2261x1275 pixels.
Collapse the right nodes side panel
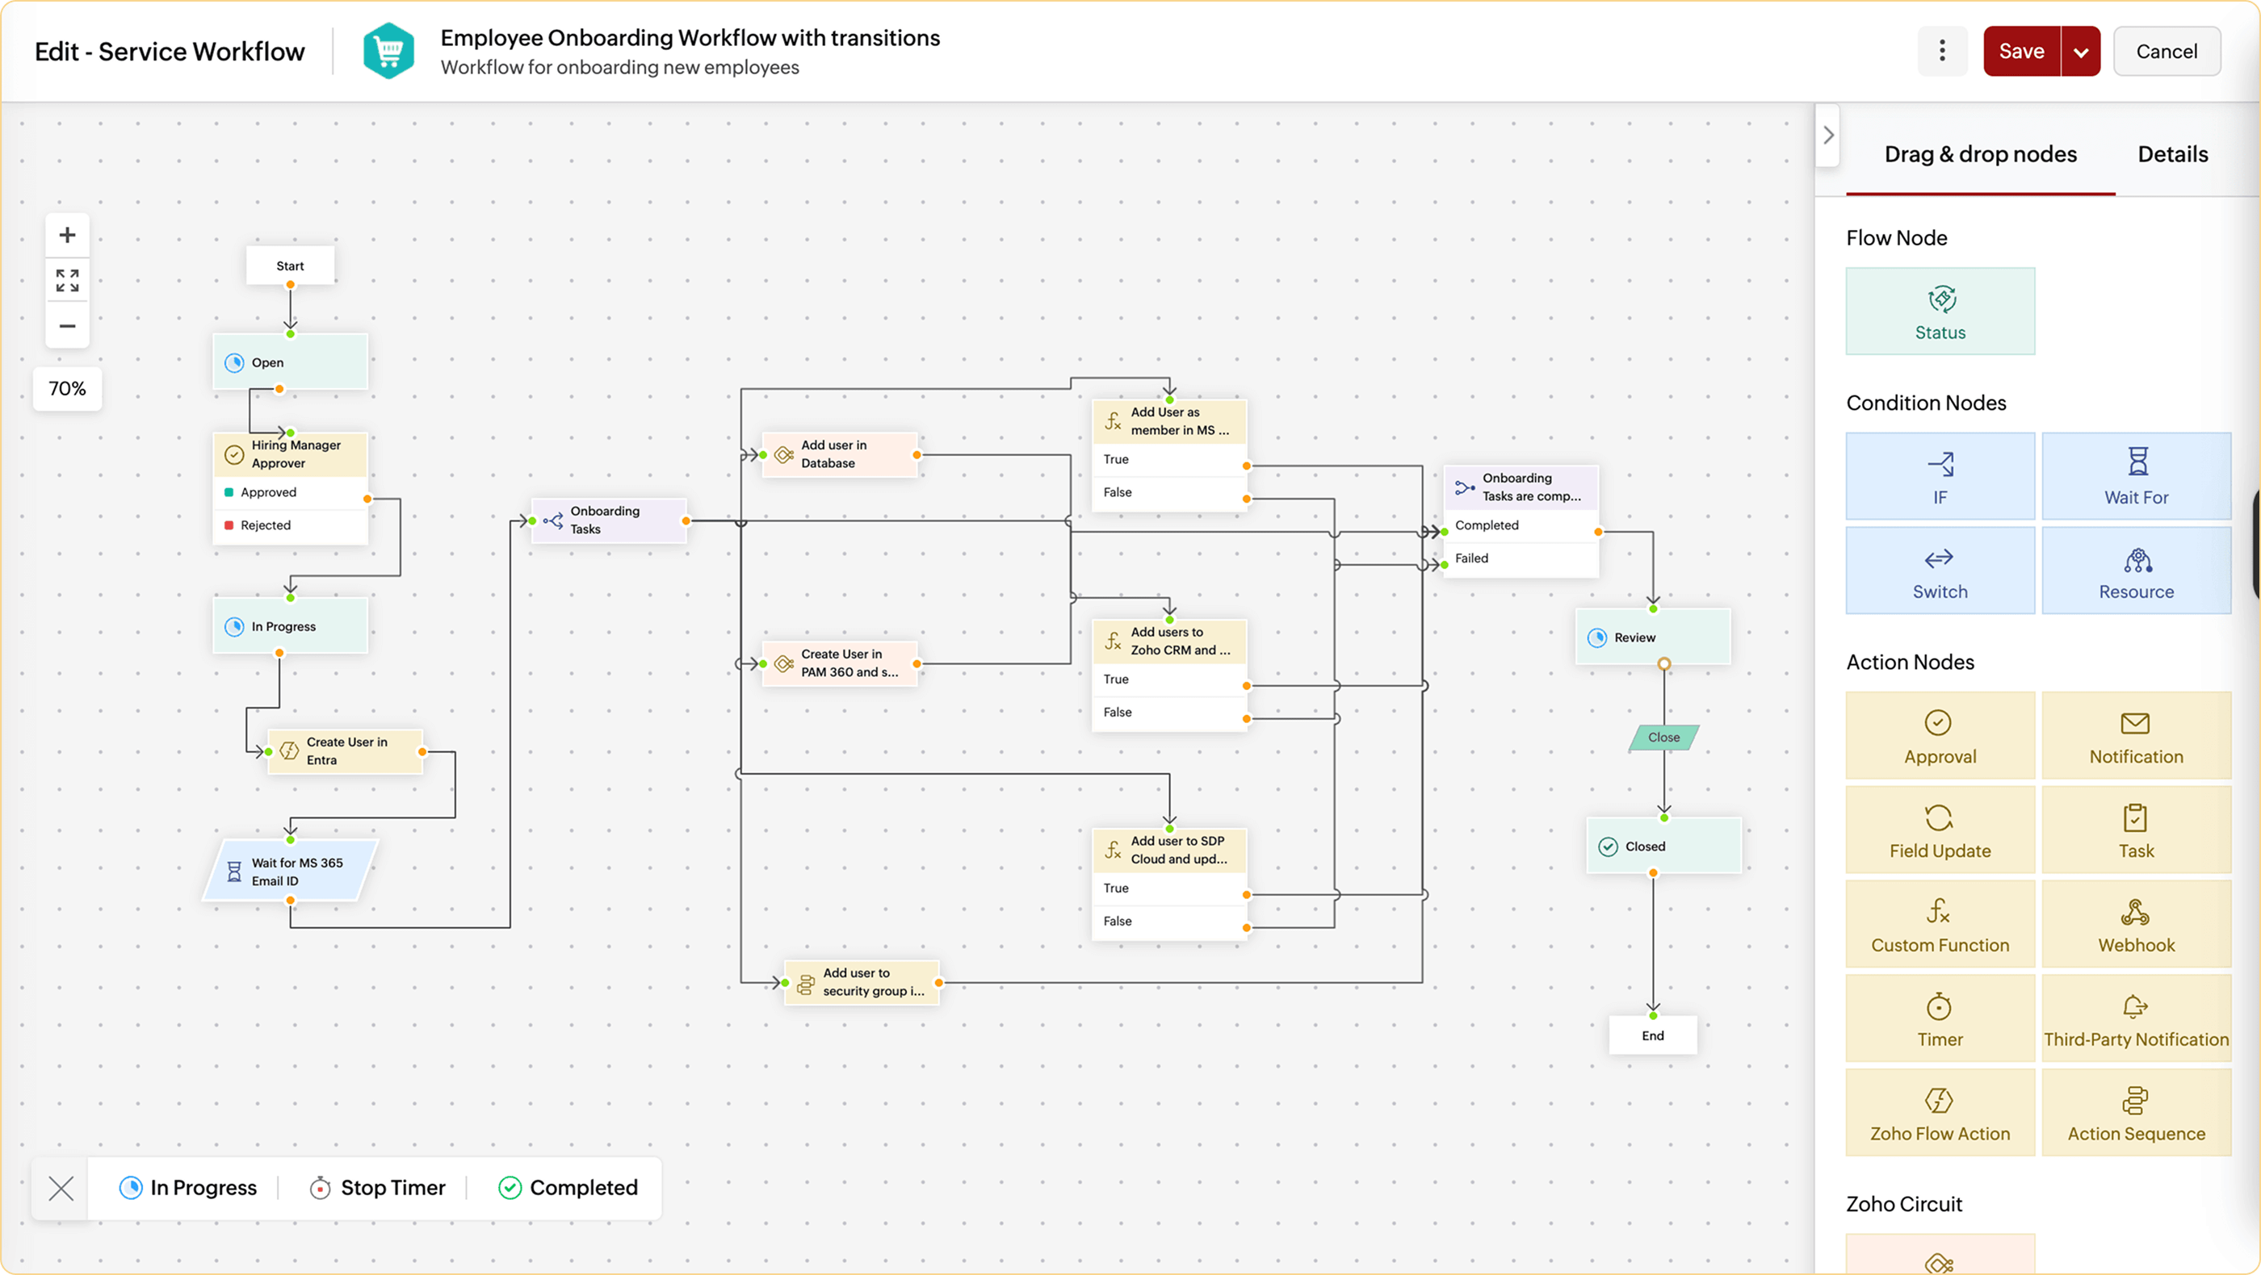point(1828,136)
